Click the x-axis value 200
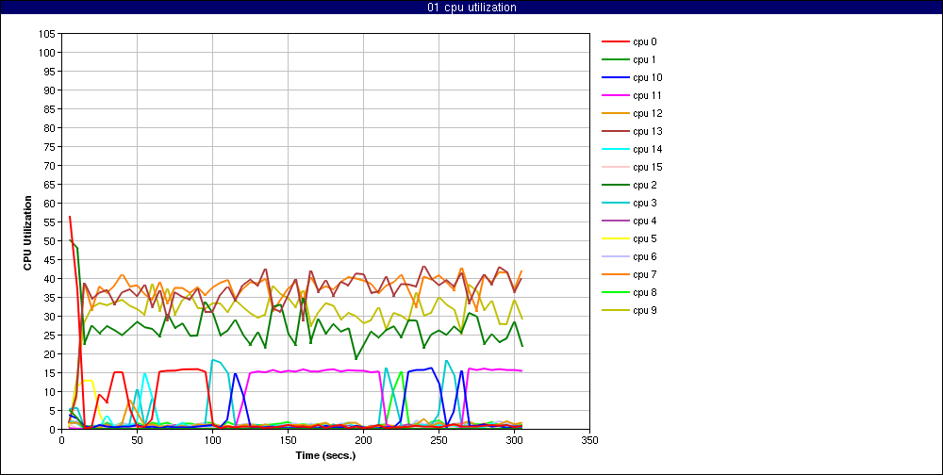The height and width of the screenshot is (475, 943). [363, 439]
